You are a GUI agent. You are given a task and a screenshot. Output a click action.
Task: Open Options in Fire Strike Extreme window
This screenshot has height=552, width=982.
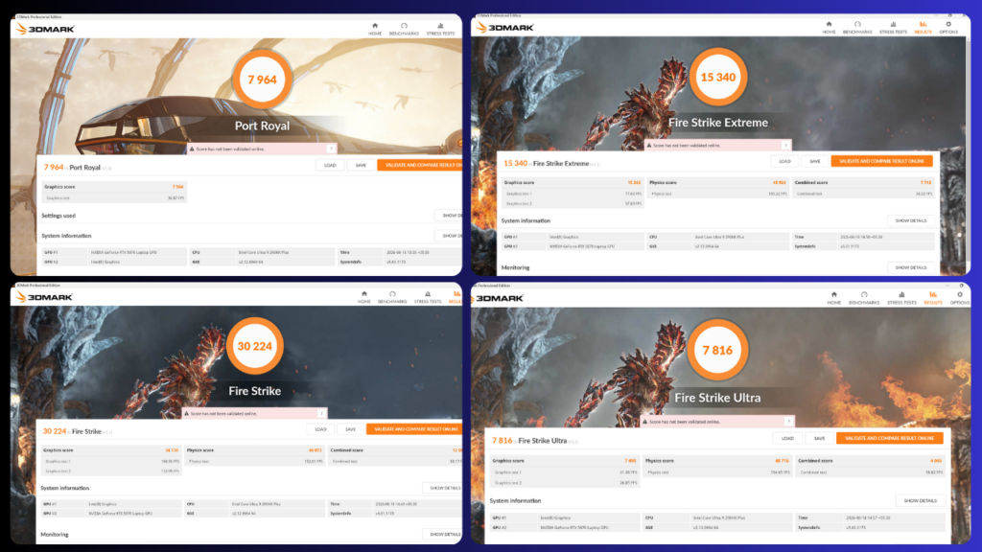(948, 28)
